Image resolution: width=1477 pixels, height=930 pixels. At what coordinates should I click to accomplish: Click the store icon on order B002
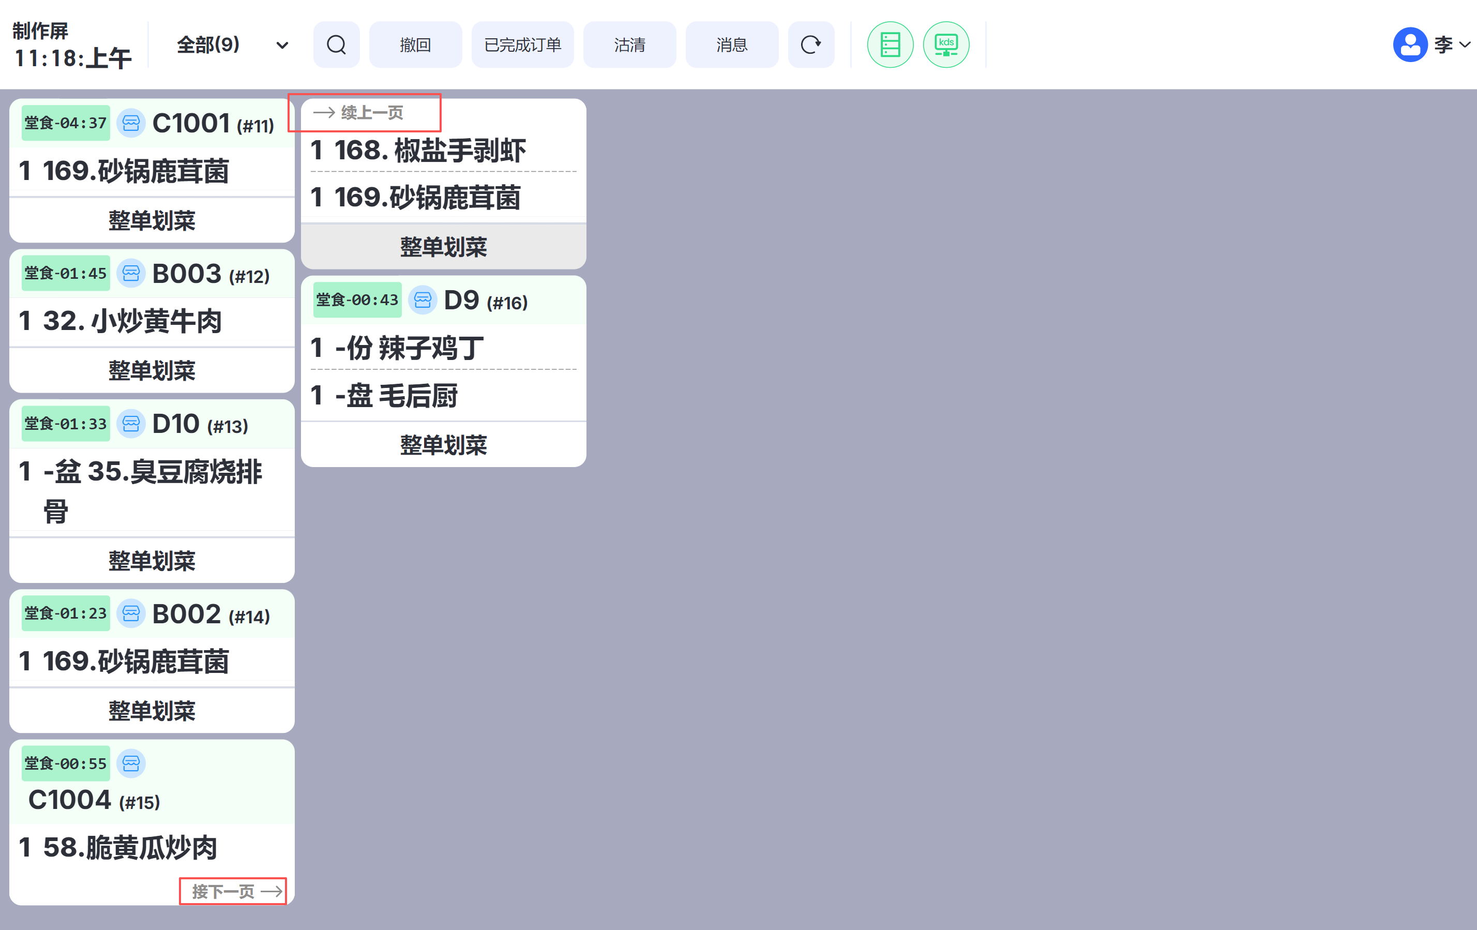tap(131, 613)
